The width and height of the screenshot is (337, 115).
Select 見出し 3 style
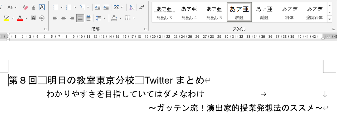(x=164, y=13)
